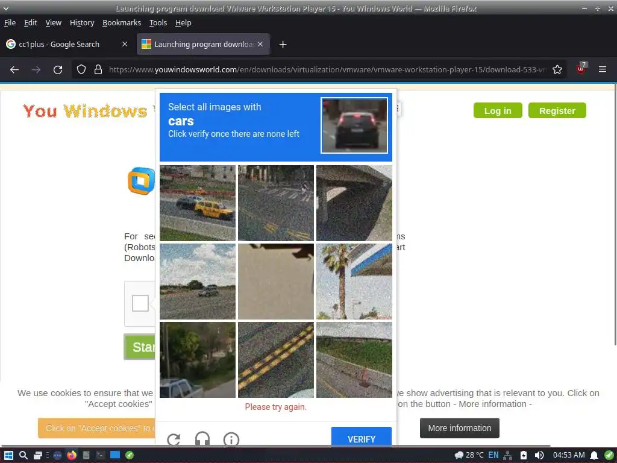Select the double yellow line tile
617x463 pixels.
[x=276, y=360]
